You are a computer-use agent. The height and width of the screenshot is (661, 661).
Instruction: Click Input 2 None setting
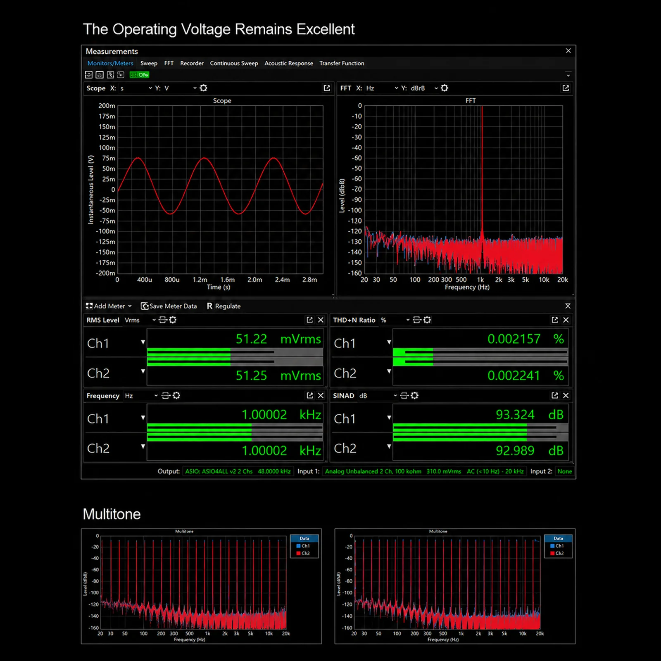pos(564,471)
